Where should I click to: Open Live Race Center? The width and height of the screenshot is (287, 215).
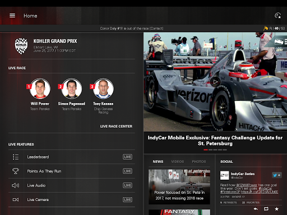coord(116,127)
